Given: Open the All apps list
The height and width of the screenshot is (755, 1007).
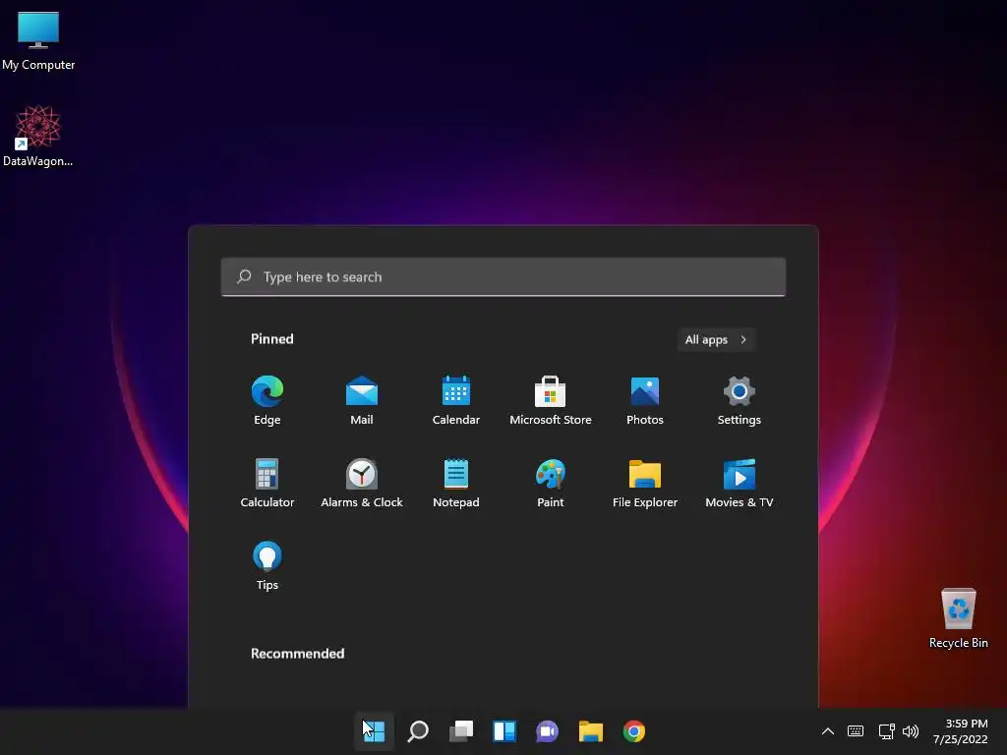Looking at the screenshot, I should click(x=716, y=339).
